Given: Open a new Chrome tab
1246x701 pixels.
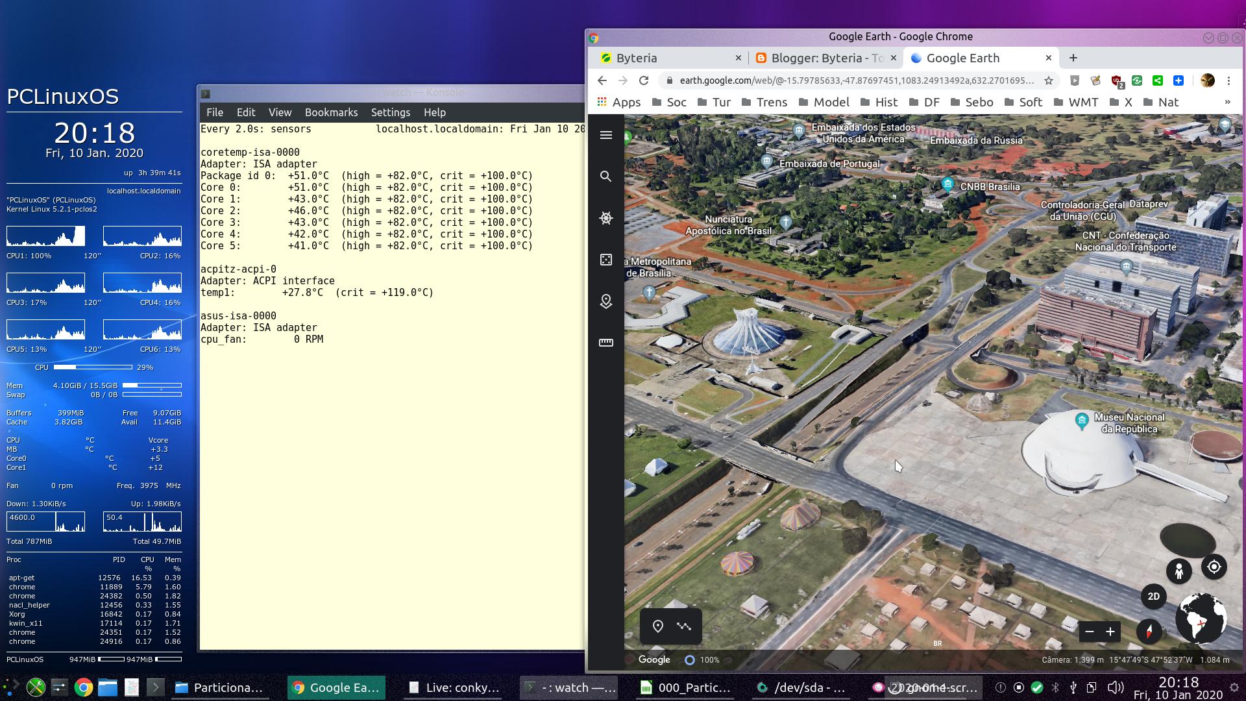Looking at the screenshot, I should [x=1073, y=58].
